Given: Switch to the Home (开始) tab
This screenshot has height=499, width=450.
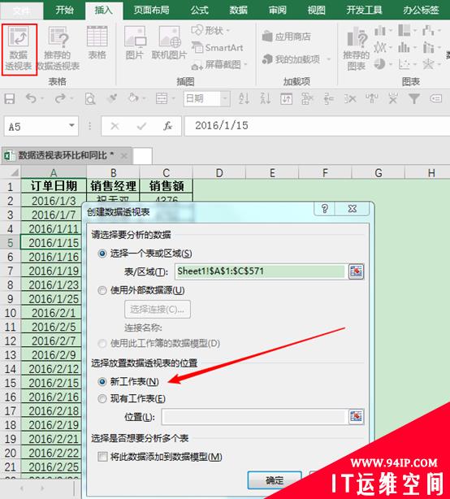Looking at the screenshot, I should click(64, 11).
